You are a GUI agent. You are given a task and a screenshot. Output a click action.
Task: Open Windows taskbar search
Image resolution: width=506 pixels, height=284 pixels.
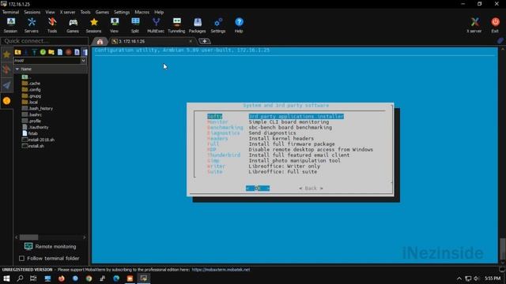click(20, 278)
